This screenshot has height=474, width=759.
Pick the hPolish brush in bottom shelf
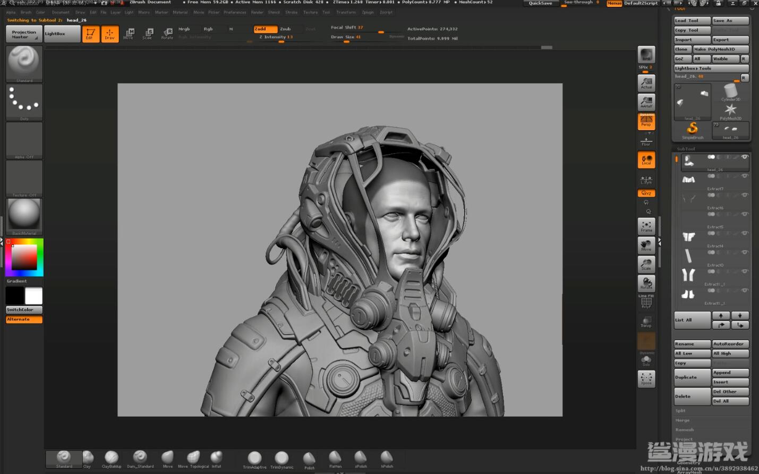pos(387,460)
